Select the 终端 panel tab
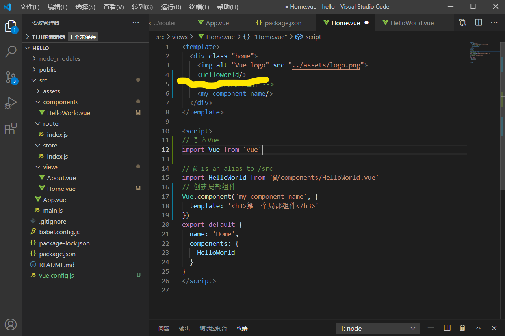This screenshot has height=336, width=505. 242,329
